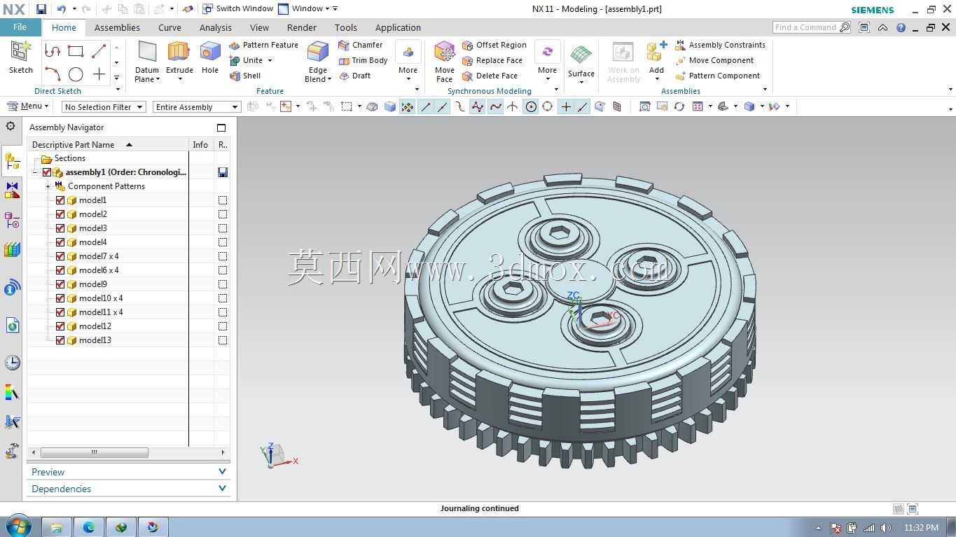Open the Analysis tab
The width and height of the screenshot is (956, 537).
click(215, 28)
